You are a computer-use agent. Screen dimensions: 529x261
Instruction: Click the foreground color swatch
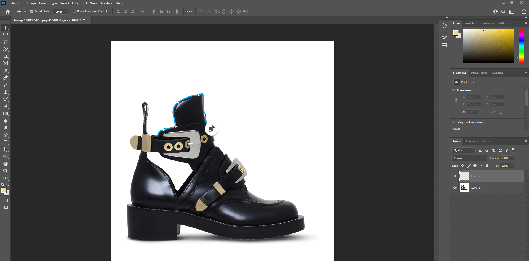[x=4, y=190]
